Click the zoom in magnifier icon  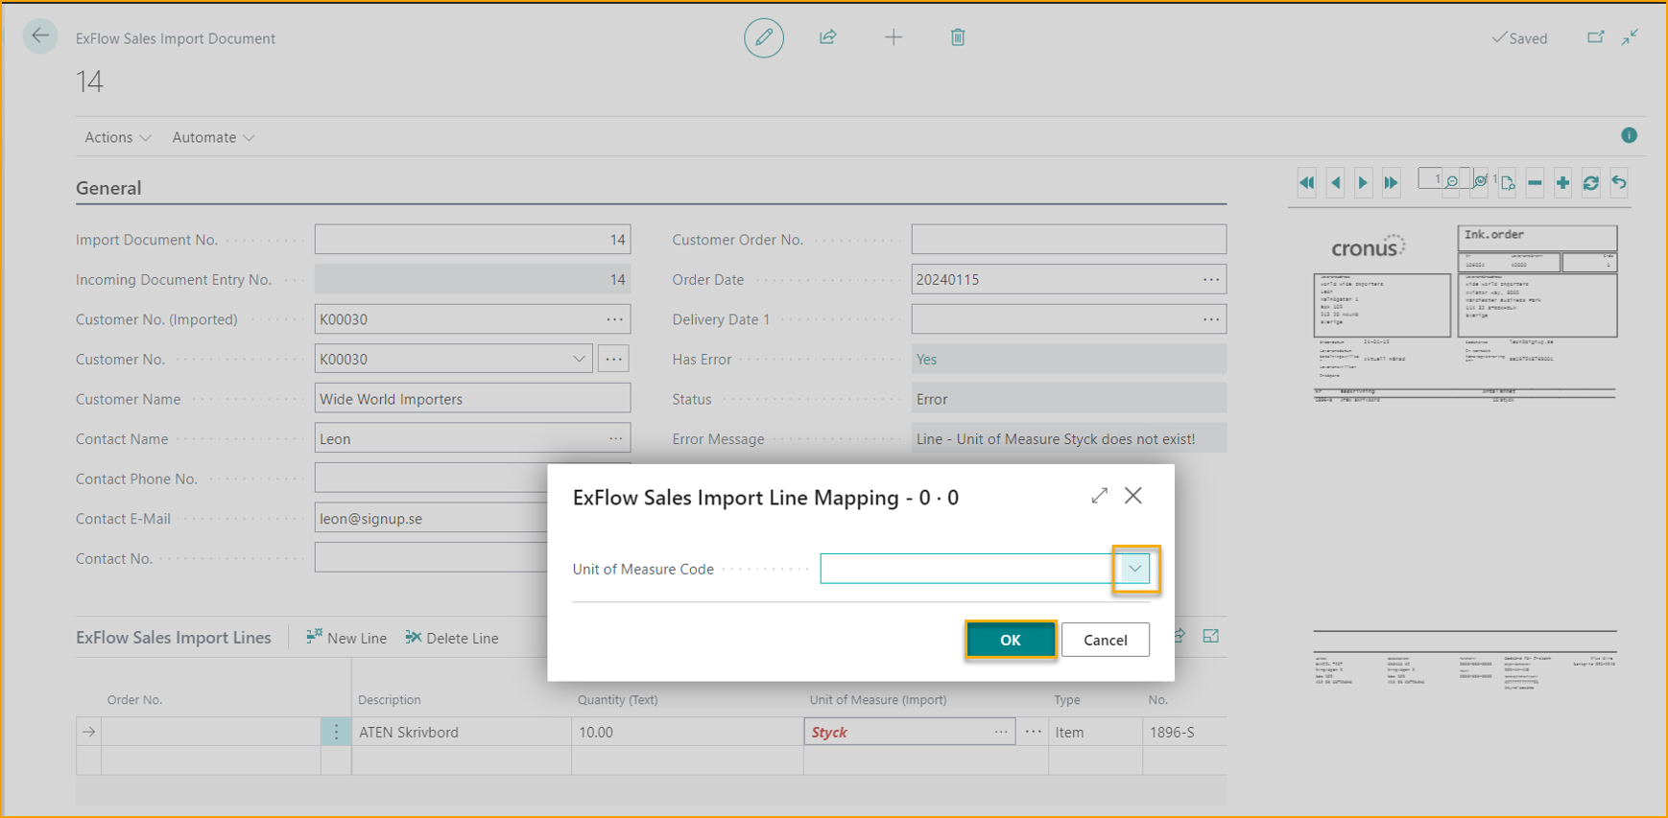tap(1481, 181)
